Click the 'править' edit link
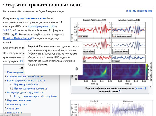Image resolution: width=156 pixels, height=116 pixels. coord(132,11)
